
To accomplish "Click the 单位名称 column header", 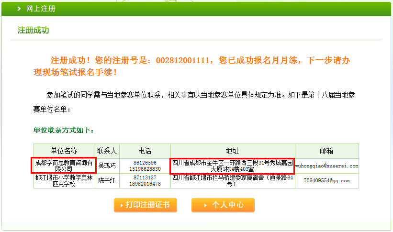I will (x=64, y=151).
